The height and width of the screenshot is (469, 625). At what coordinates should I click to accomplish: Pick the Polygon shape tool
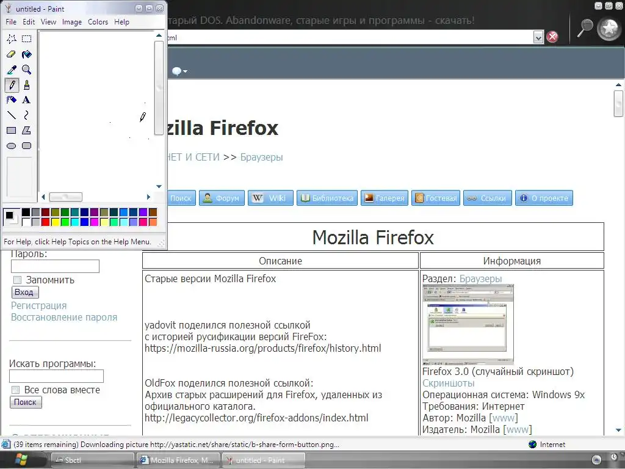(27, 131)
